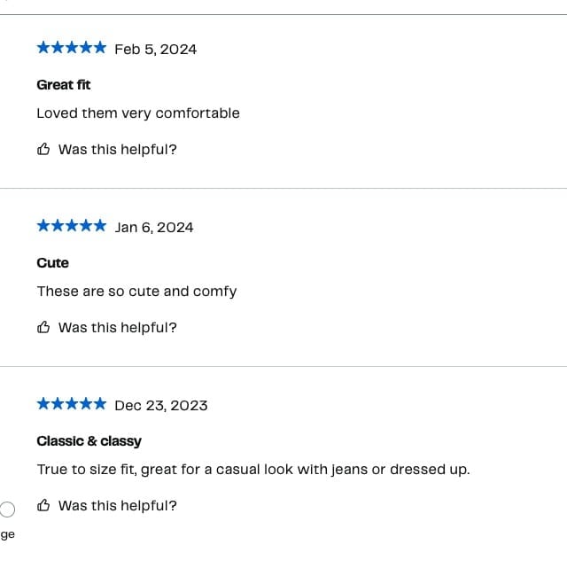Click the 'Great fit' review title

(64, 85)
